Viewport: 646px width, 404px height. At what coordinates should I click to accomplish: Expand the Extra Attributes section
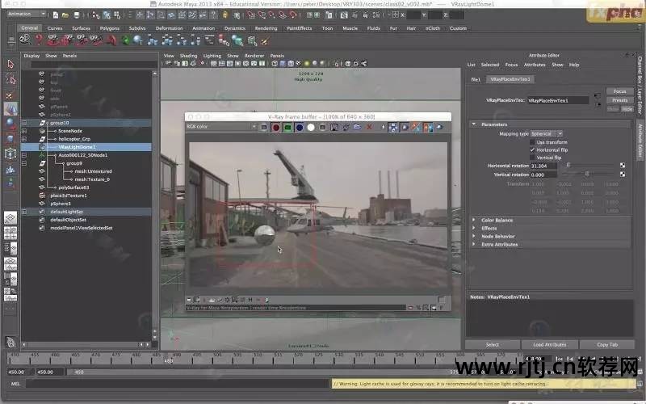[474, 244]
